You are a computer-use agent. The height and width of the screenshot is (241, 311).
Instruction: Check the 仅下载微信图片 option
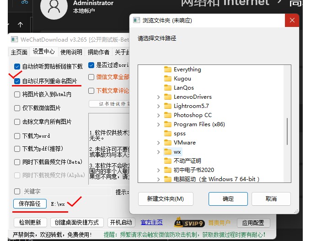17,108
